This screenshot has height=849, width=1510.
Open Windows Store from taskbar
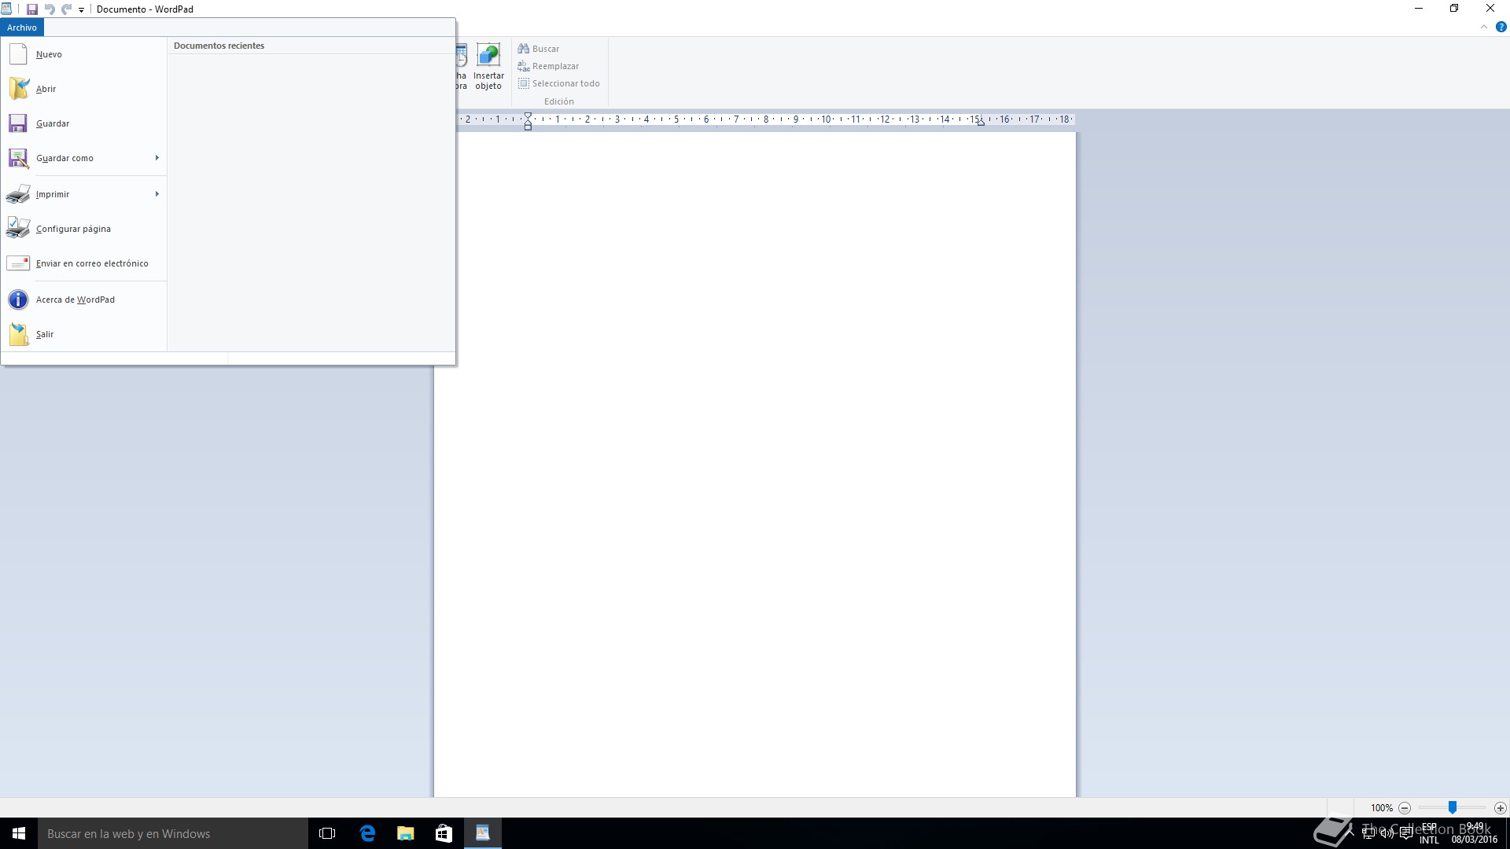[x=444, y=833]
